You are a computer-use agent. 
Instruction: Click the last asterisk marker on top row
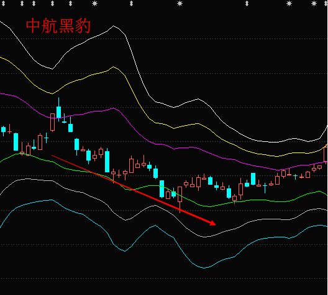pyautogui.click(x=314, y=3)
